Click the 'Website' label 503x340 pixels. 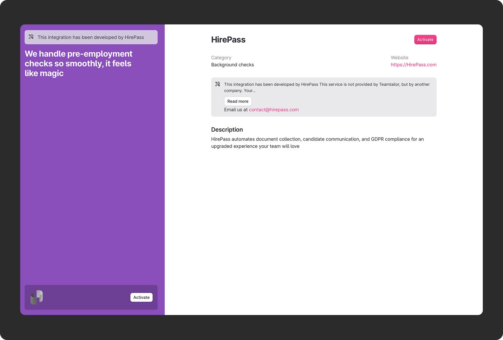(x=400, y=57)
